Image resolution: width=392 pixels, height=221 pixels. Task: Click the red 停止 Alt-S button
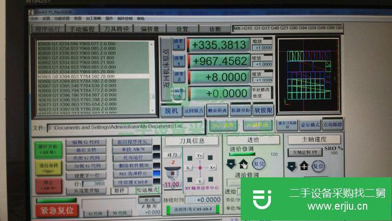pos(48,185)
